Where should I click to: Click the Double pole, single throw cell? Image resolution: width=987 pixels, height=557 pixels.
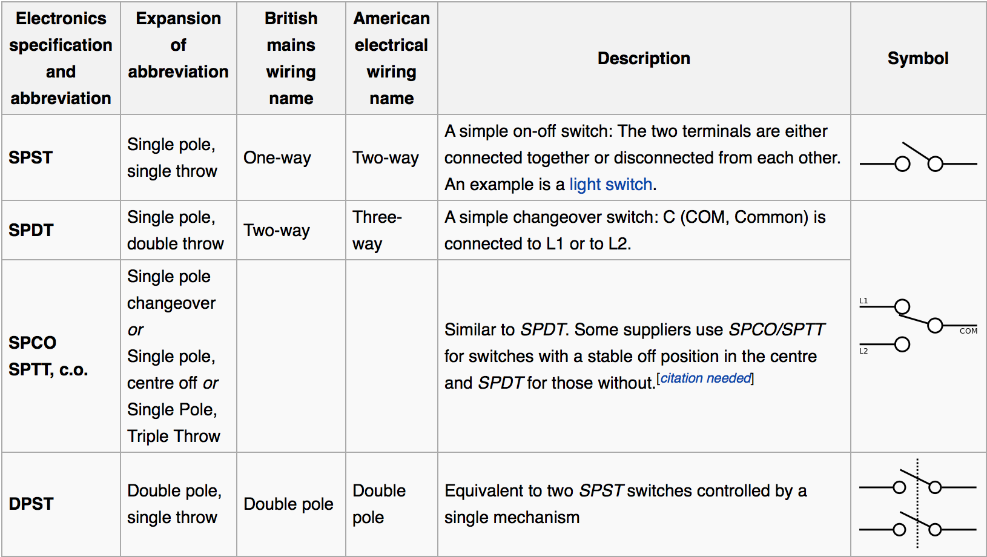[178, 504]
